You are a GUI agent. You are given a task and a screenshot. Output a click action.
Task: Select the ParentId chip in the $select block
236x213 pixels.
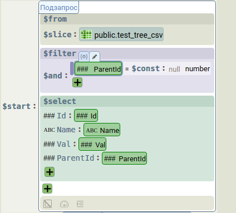click(x=124, y=158)
